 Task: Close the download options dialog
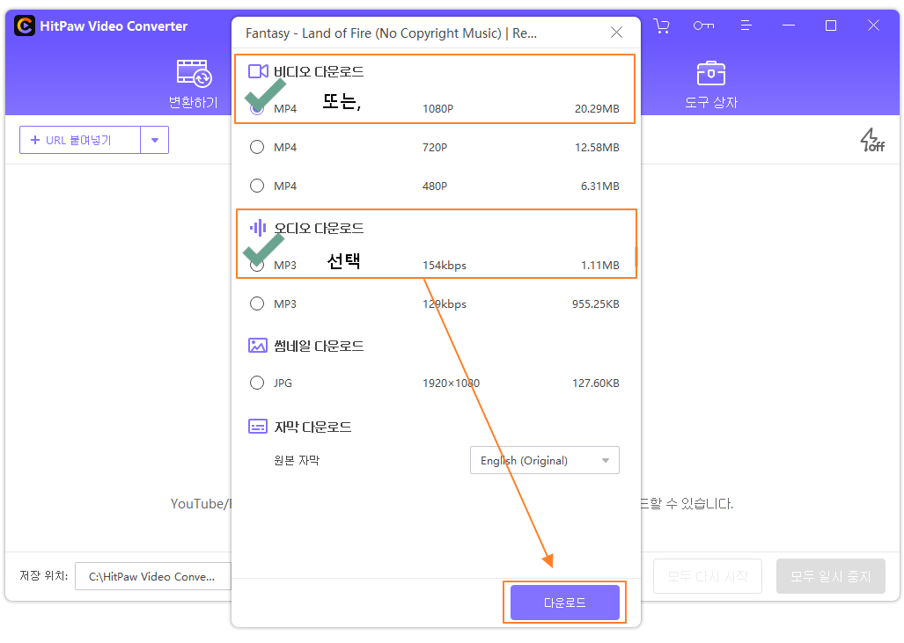coord(616,33)
